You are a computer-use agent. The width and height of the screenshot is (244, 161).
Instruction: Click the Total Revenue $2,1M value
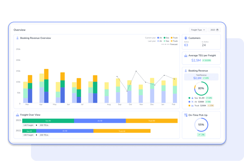[x=197, y=78]
